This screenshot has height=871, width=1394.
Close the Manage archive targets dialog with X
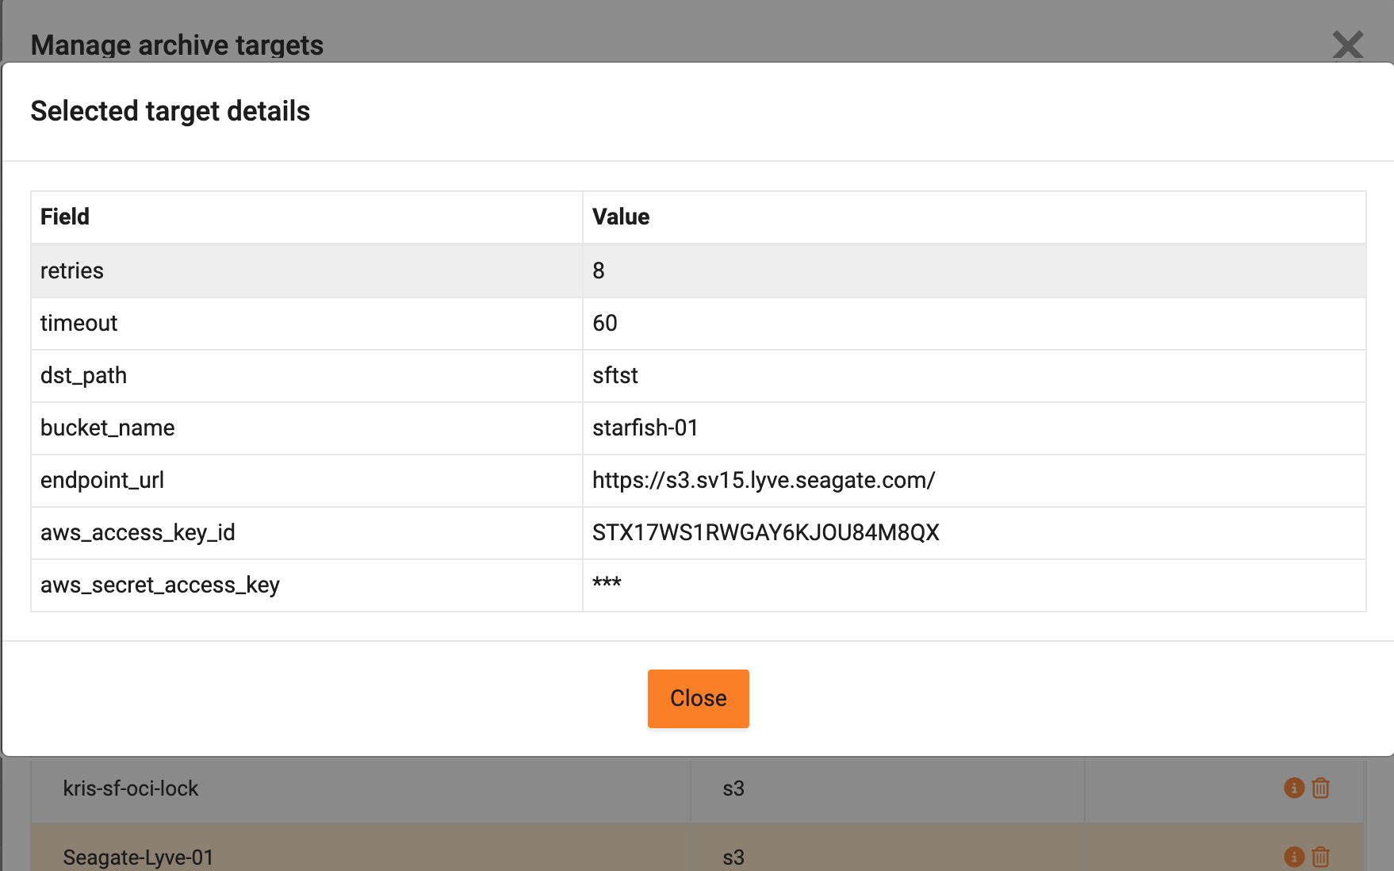click(x=1347, y=45)
